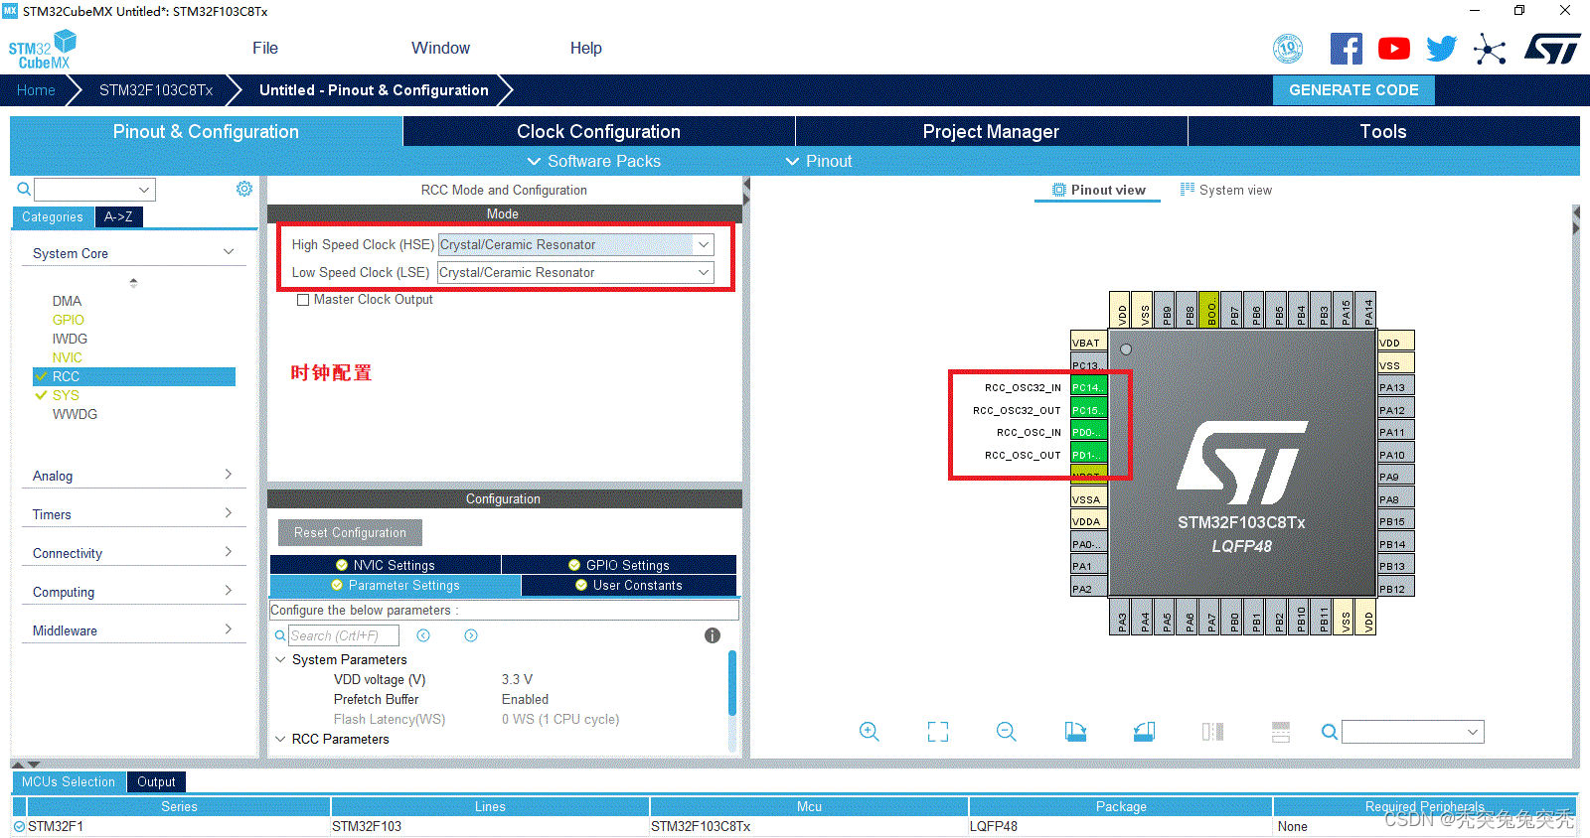Open the NVIC Settings tab

click(386, 565)
